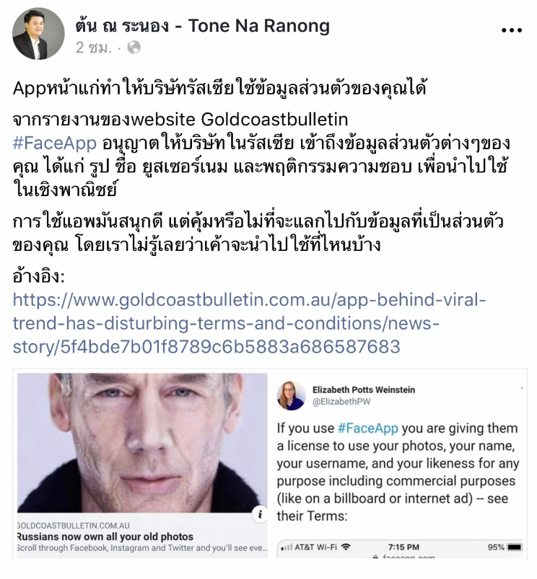
Task: Open the poster's profile picture
Action: tap(38, 34)
